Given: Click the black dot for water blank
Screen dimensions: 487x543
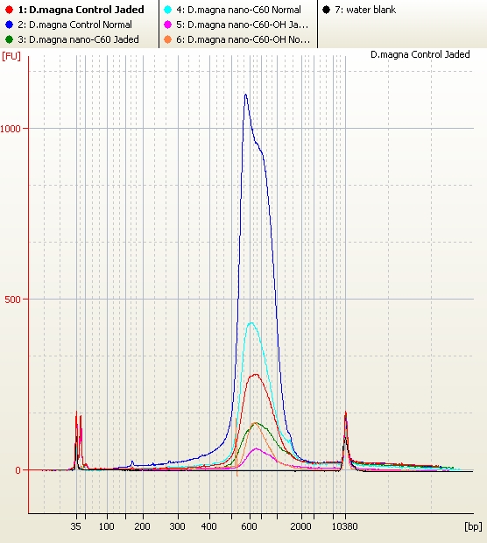Looking at the screenshot, I should coord(326,10).
